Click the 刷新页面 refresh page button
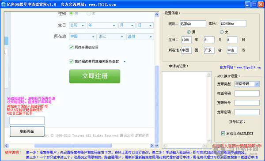265x161 pixels. click(x=27, y=131)
